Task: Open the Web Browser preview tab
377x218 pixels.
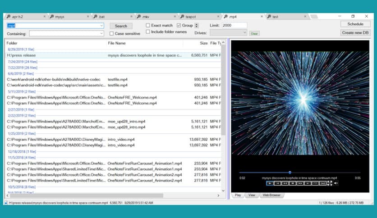Action: click(x=271, y=195)
